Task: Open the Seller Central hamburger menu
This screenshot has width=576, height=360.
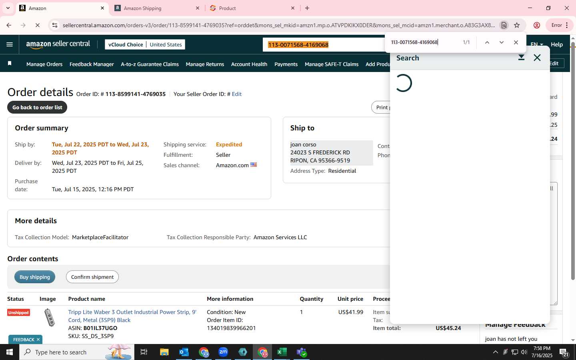Action: [x=10, y=44]
